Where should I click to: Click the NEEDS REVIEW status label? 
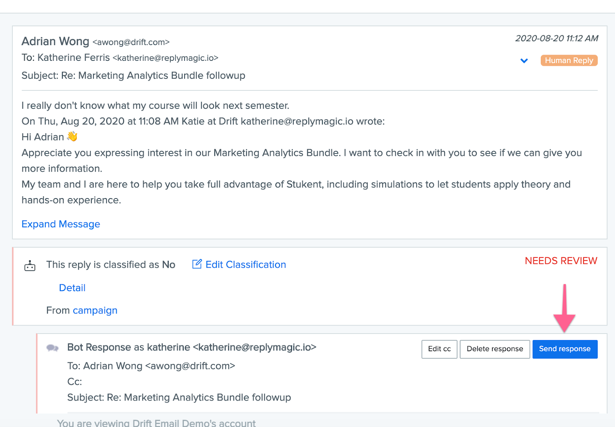coord(561,261)
